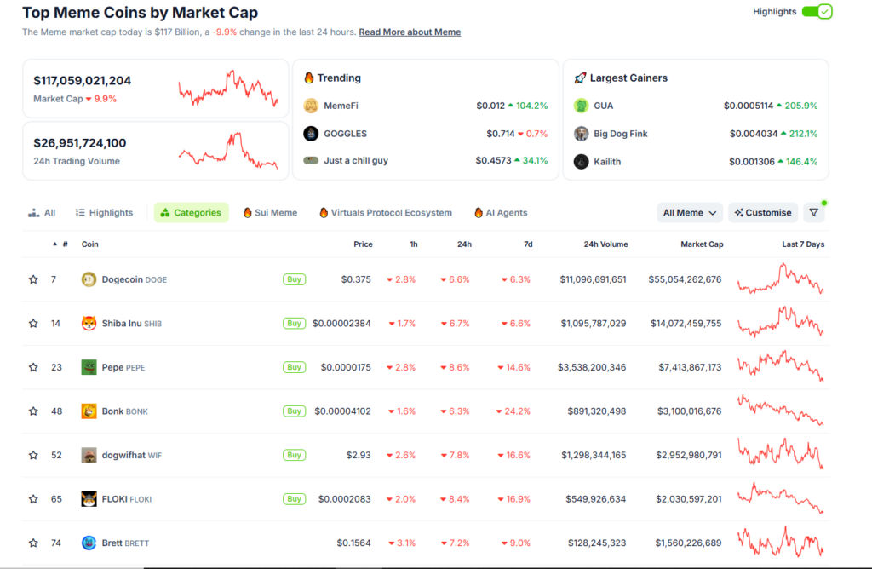The width and height of the screenshot is (872, 569).
Task: Click the $117,059,021,204 market cap value
Action: (83, 81)
